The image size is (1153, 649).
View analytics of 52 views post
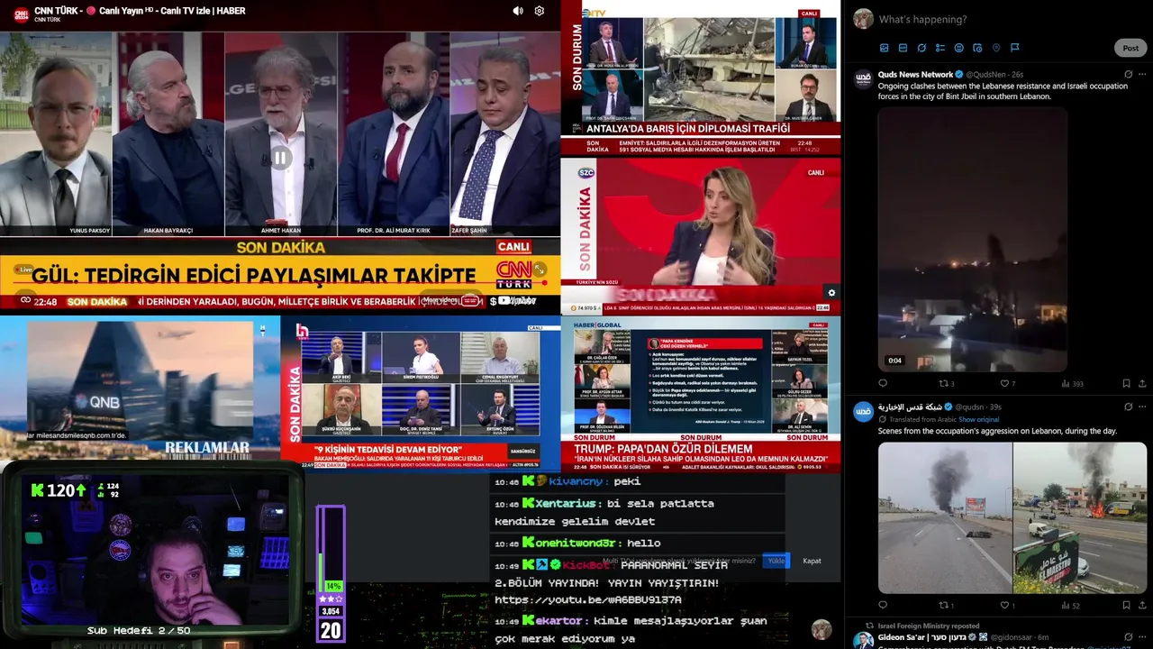(x=1070, y=605)
